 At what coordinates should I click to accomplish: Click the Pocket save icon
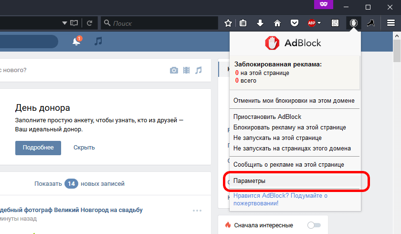click(x=295, y=23)
